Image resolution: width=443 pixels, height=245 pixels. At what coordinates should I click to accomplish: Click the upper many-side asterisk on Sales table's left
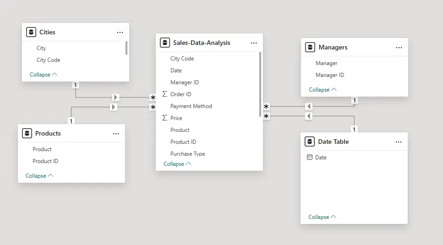tap(153, 98)
